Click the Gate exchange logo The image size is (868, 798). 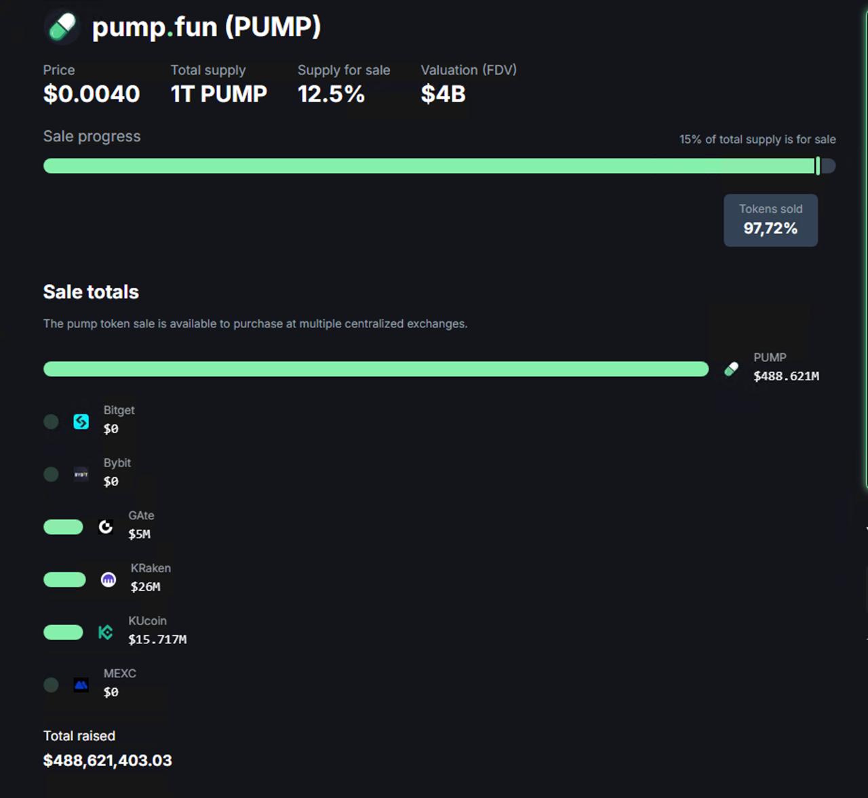[106, 527]
